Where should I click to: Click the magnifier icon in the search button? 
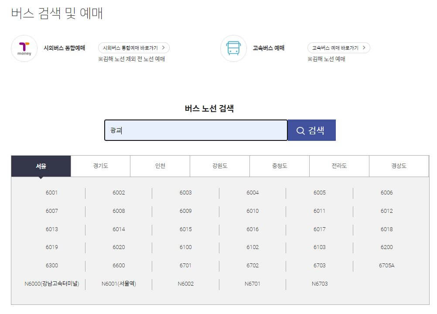pos(300,130)
